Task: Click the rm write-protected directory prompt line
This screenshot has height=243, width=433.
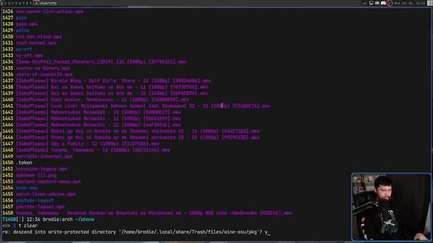Action: click(135, 232)
